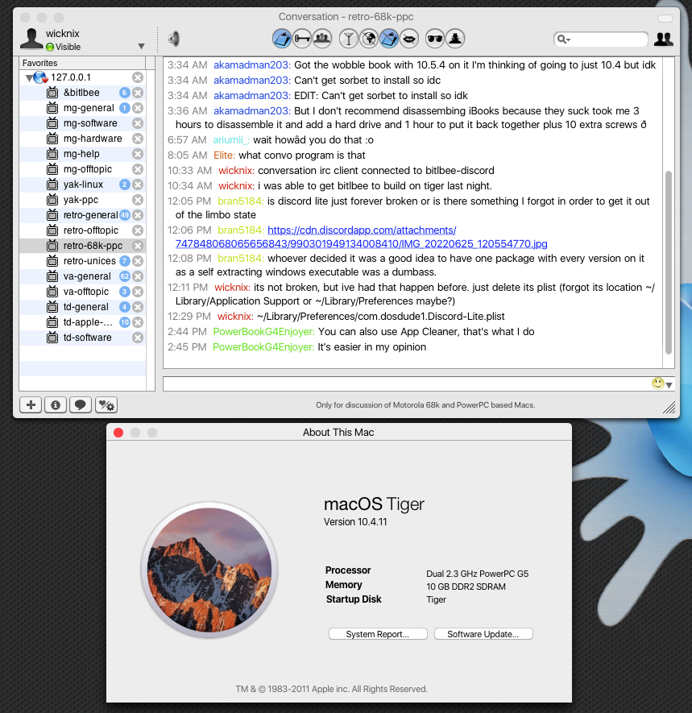This screenshot has height=713, width=692.
Task: Open the Visible status dropdown arrow
Action: 142,47
